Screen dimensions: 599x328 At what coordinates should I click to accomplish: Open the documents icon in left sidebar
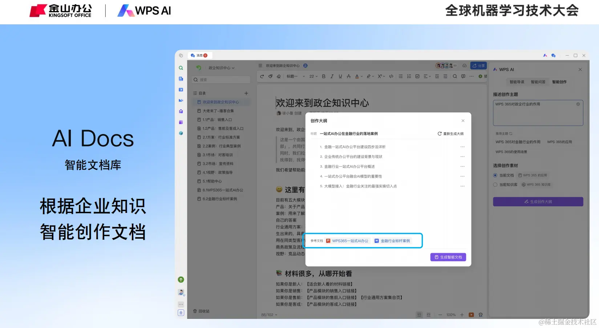tap(181, 79)
